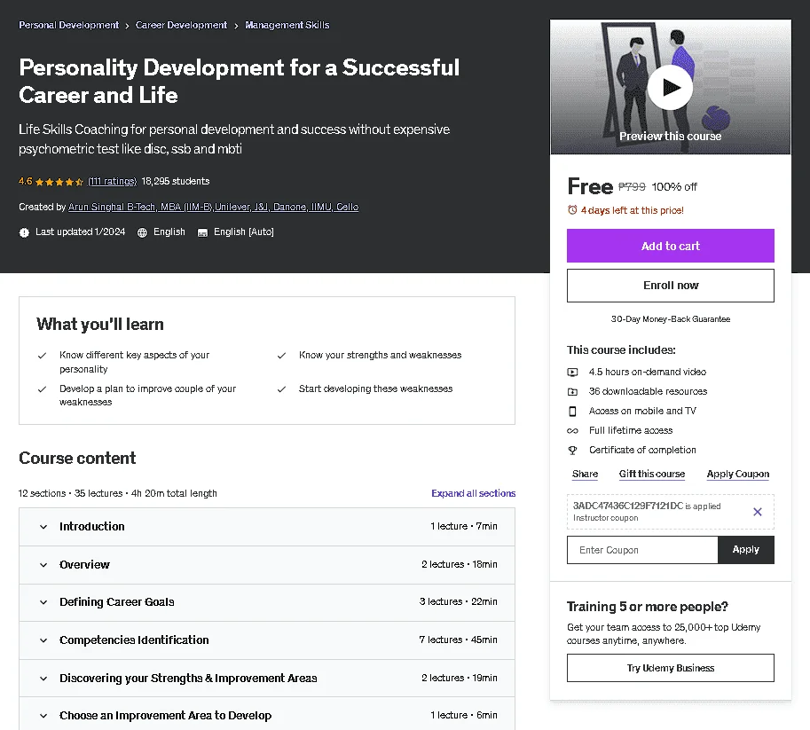Click the Enroll now button
This screenshot has height=730, width=810.
pos(670,286)
